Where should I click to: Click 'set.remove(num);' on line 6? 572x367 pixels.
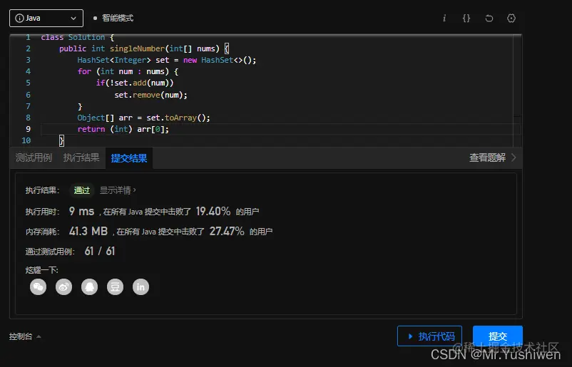pyautogui.click(x=150, y=95)
